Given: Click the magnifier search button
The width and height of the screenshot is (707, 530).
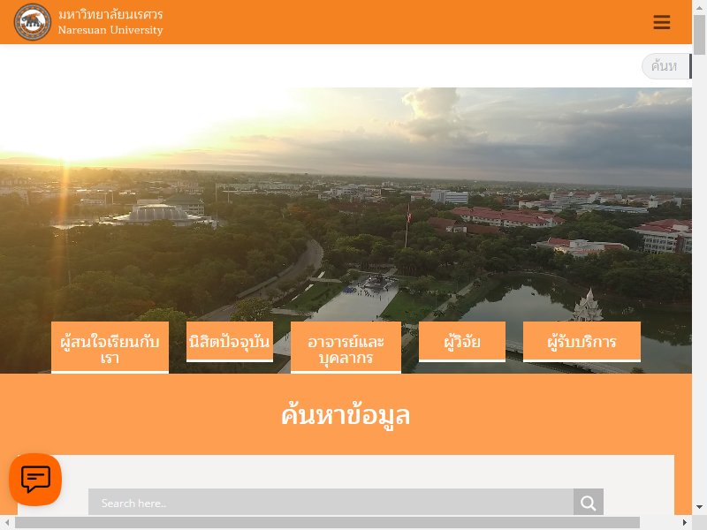Looking at the screenshot, I should (x=588, y=502).
